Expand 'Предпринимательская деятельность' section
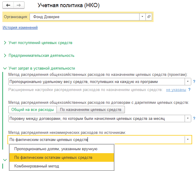This screenshot has height=171, width=196. tap(41, 55)
